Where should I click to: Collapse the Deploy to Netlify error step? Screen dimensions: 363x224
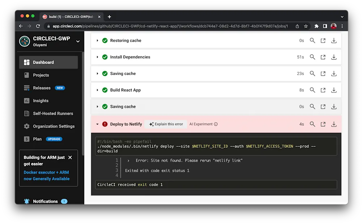[x=97, y=124]
